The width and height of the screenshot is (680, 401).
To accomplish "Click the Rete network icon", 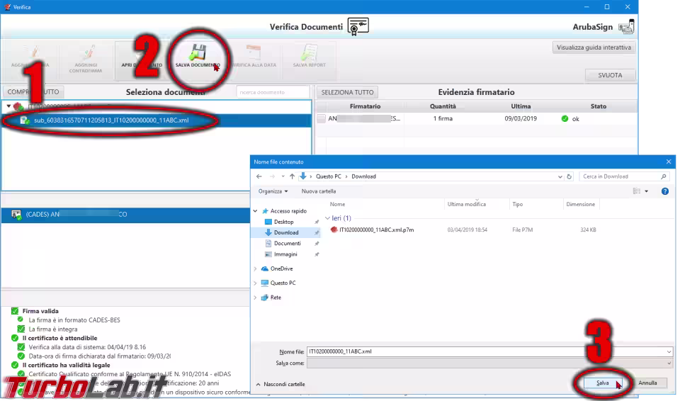I will [264, 298].
